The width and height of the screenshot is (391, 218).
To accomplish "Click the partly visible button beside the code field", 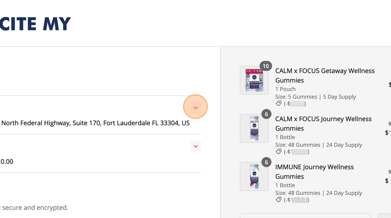I will [x=384, y=216].
